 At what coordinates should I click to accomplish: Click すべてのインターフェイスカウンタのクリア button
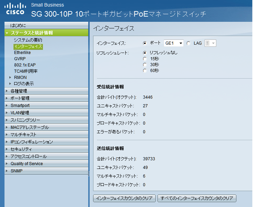click(197, 198)
